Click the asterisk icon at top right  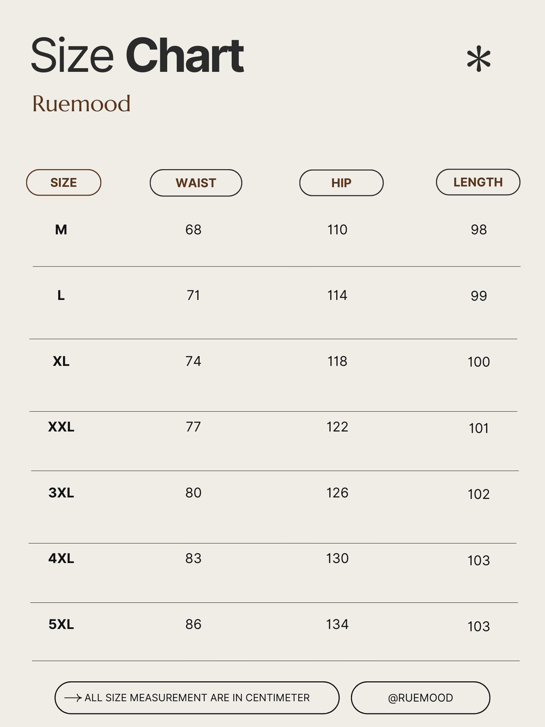479,59
